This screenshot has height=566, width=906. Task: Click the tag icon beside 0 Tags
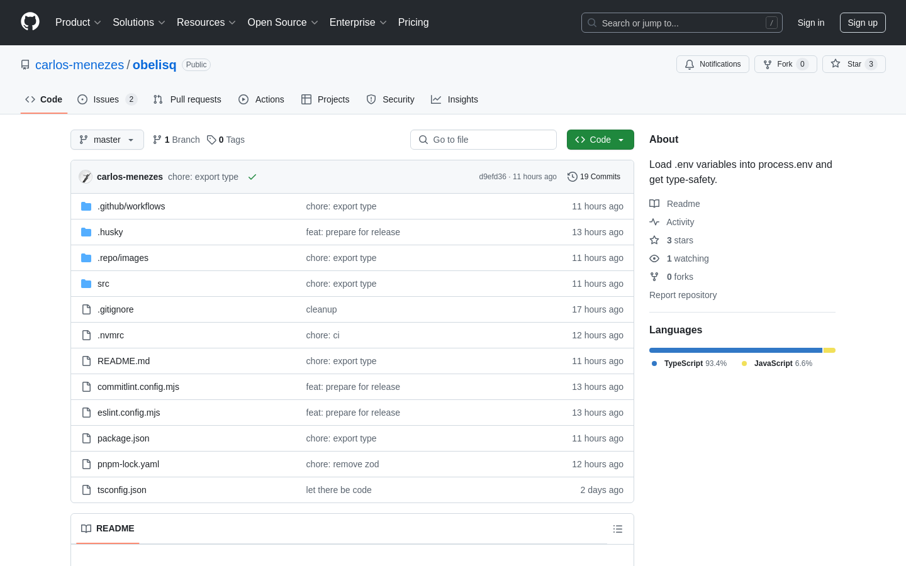tap(211, 140)
